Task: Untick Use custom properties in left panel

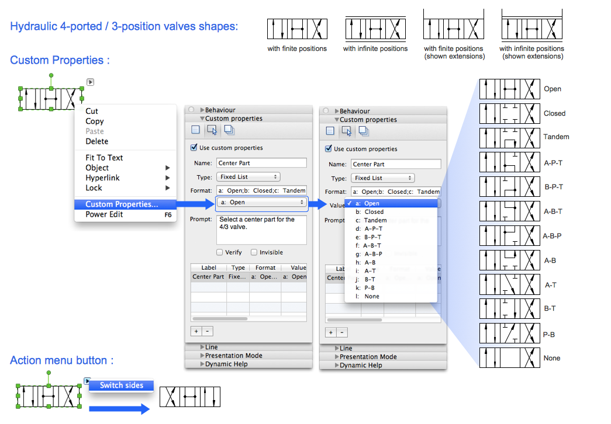Action: tap(194, 148)
